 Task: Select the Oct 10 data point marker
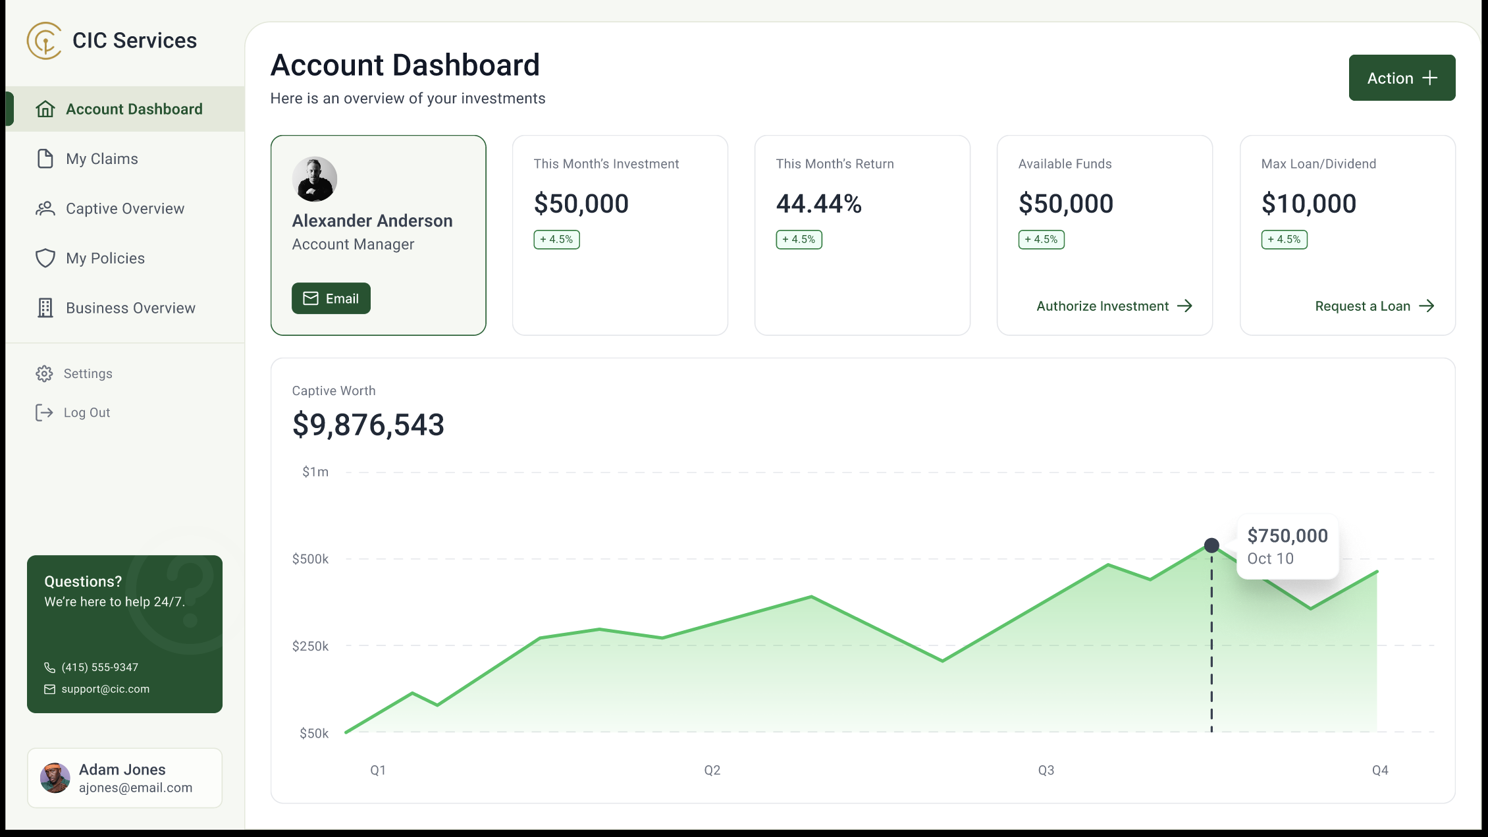[1211, 545]
